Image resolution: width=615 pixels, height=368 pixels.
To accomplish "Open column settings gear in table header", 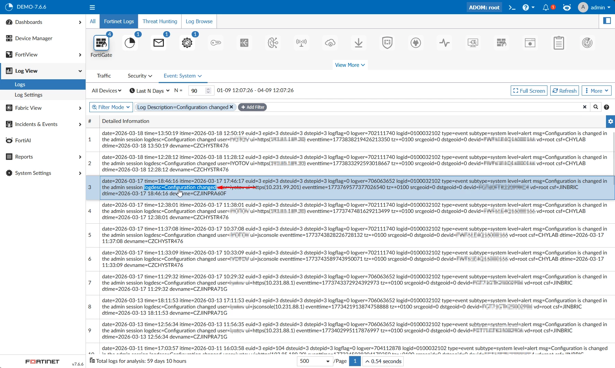I will 610,122.
